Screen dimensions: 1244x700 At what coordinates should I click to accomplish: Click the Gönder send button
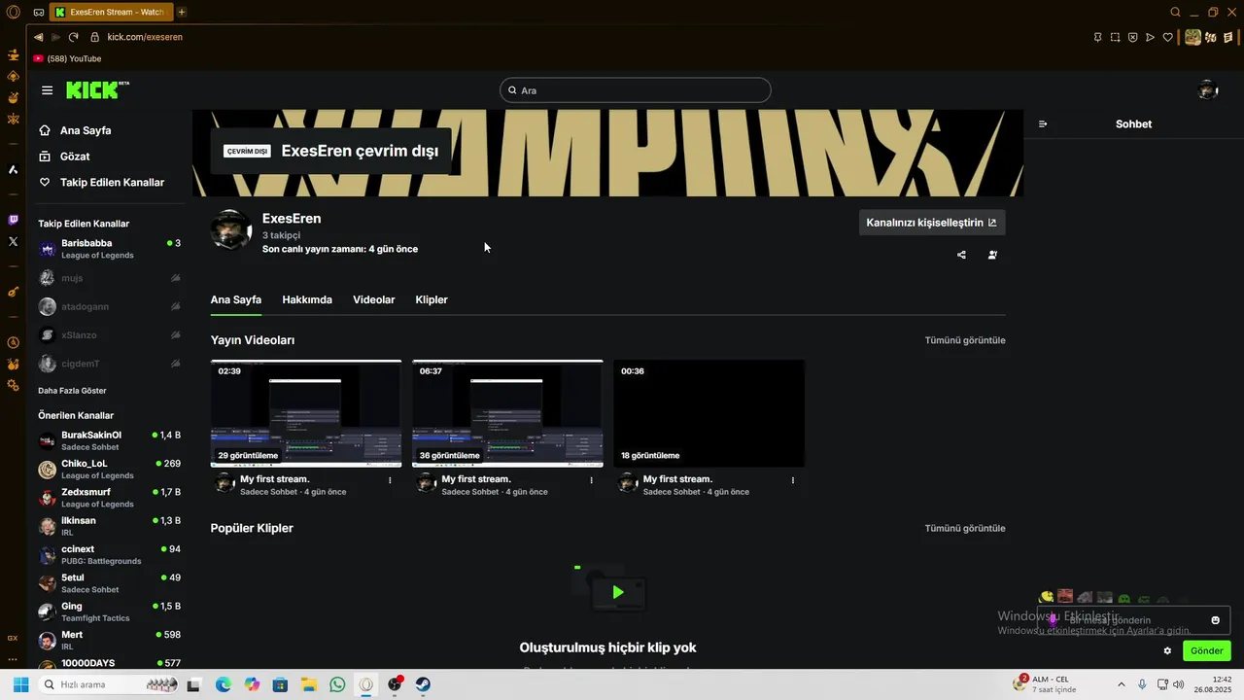1207,650
